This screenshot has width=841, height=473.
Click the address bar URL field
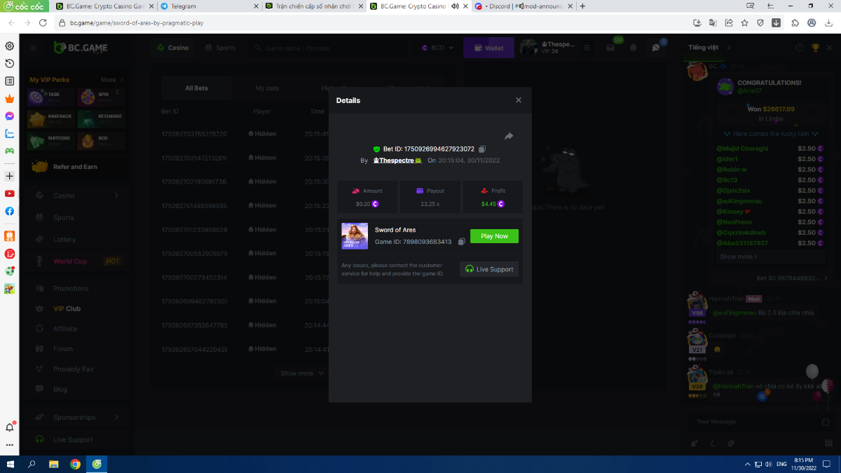point(350,22)
